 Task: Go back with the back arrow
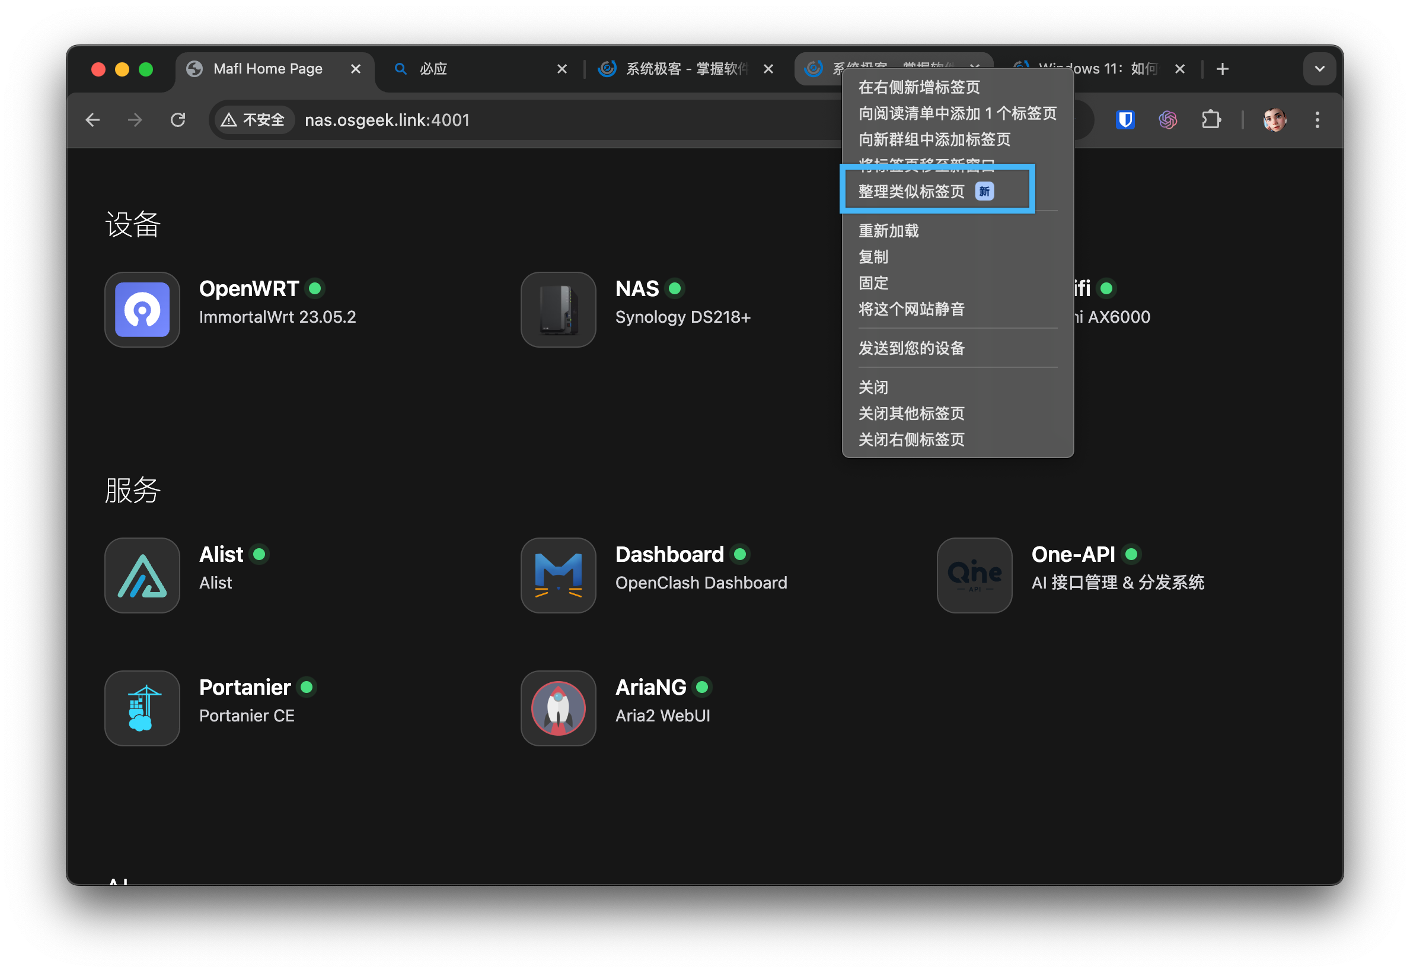(92, 120)
